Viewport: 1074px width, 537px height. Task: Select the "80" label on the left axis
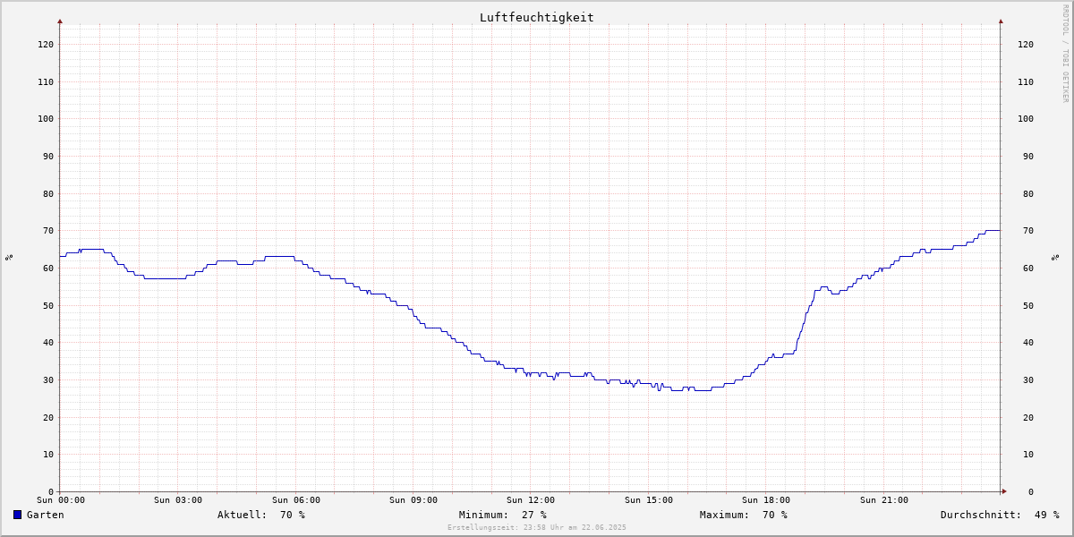click(x=48, y=193)
